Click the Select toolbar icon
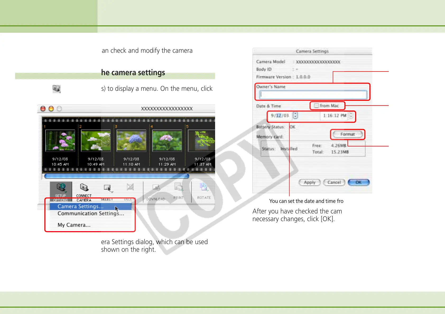The height and width of the screenshot is (314, 445). coord(107,192)
